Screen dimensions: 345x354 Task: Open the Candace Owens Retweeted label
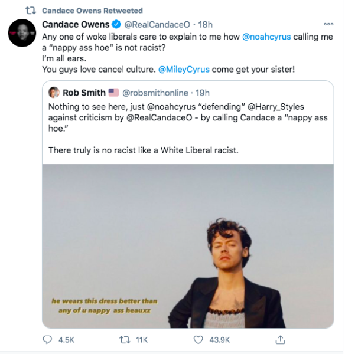coord(92,11)
